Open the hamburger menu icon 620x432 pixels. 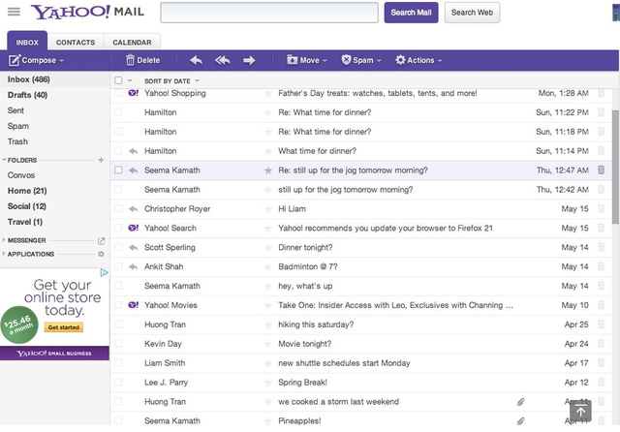click(x=14, y=12)
